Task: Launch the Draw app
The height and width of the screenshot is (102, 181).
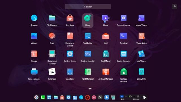Action: click(x=52, y=36)
